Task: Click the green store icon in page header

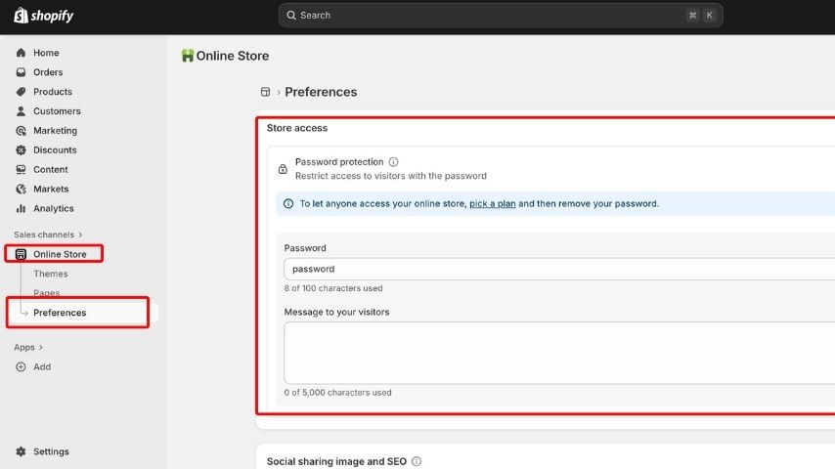Action: (x=188, y=56)
